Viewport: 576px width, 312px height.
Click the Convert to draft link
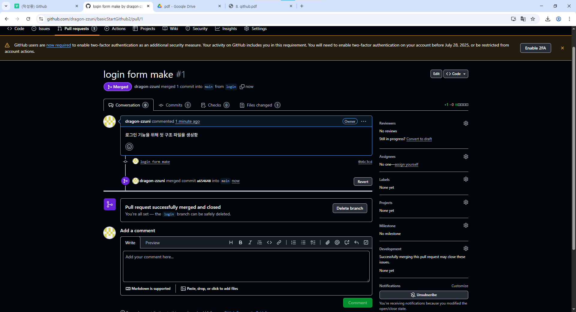419,139
